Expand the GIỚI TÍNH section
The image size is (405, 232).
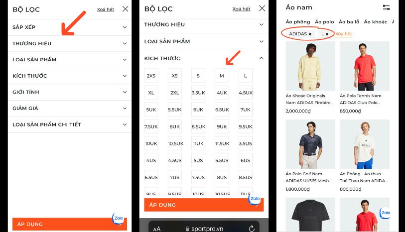pos(70,93)
